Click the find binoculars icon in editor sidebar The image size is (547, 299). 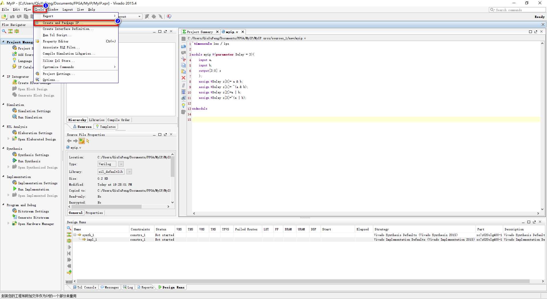click(183, 98)
